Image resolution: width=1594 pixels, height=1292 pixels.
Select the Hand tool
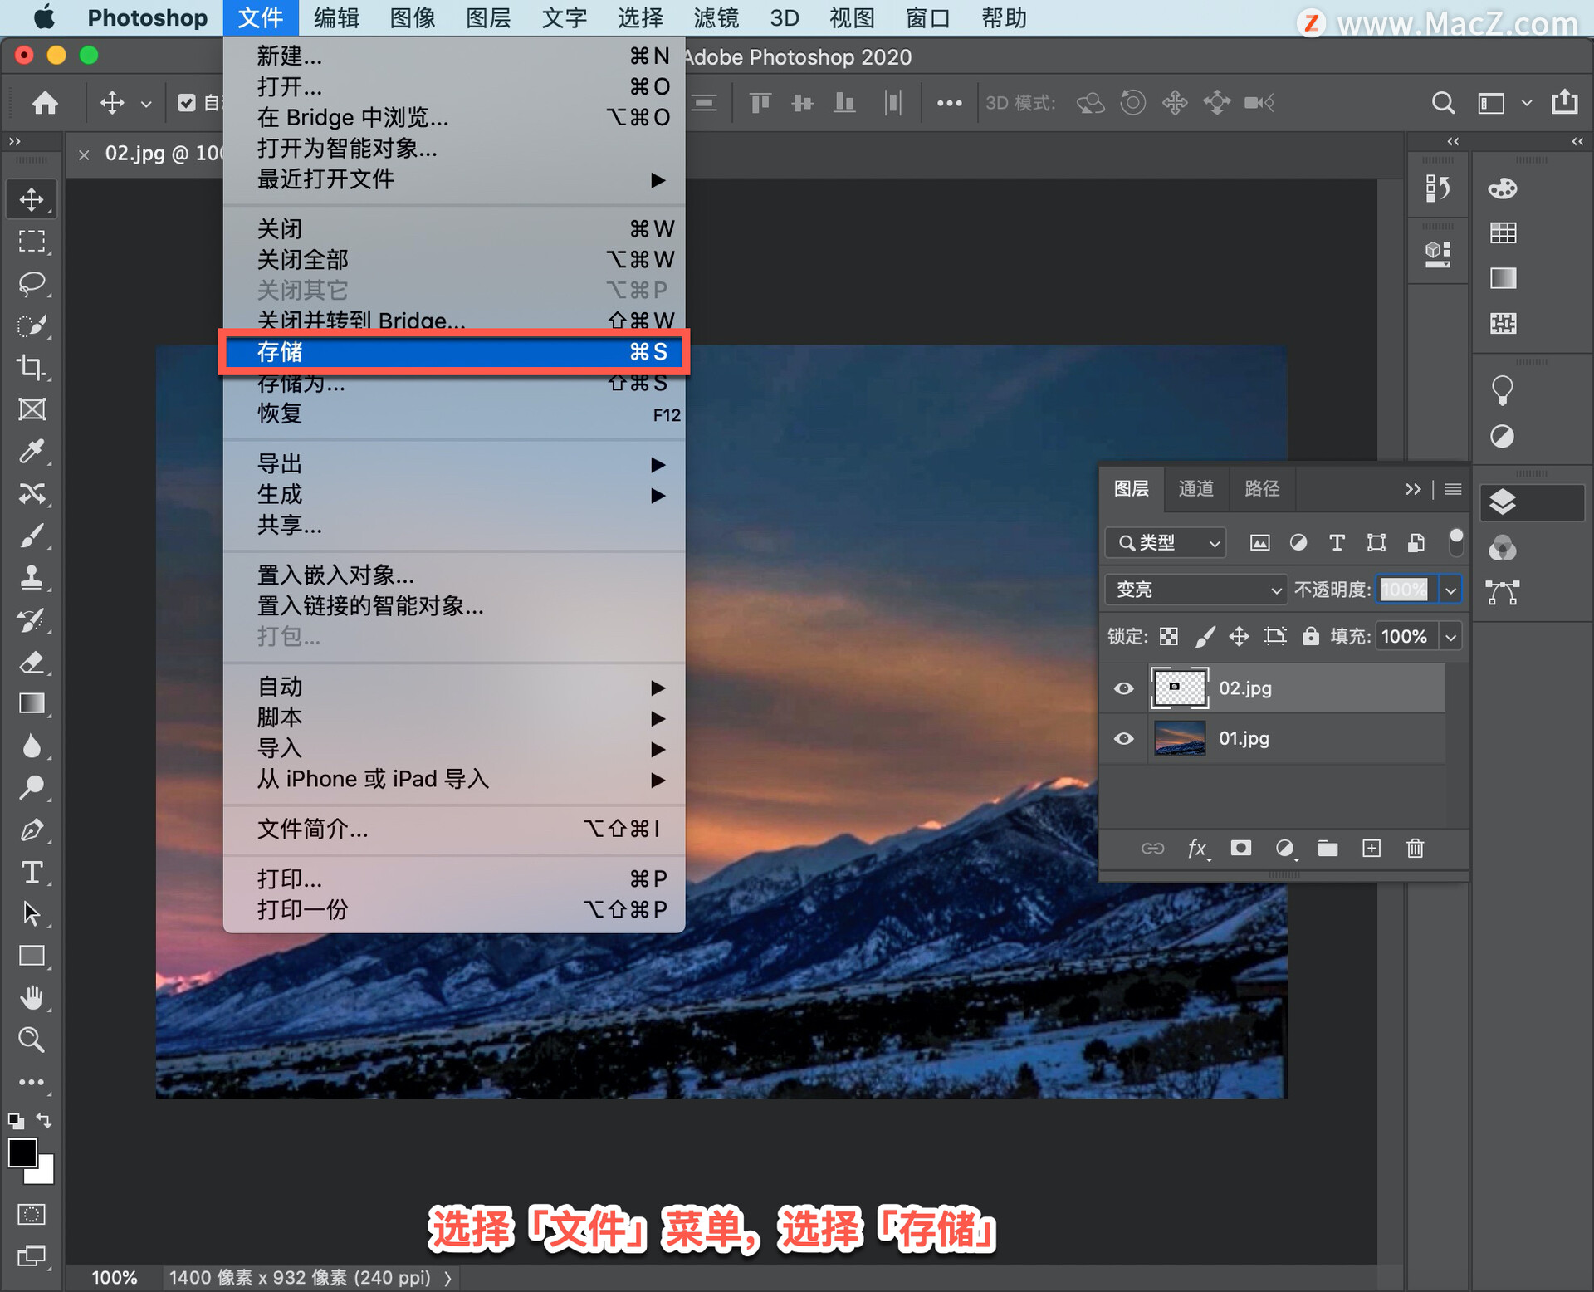pos(32,998)
